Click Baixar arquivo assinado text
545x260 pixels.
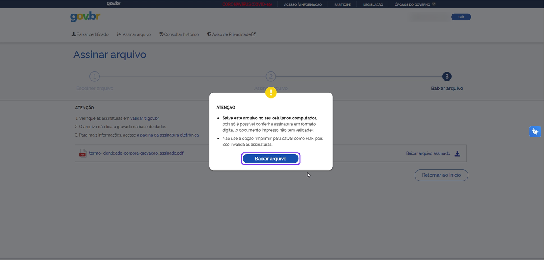pos(428,153)
